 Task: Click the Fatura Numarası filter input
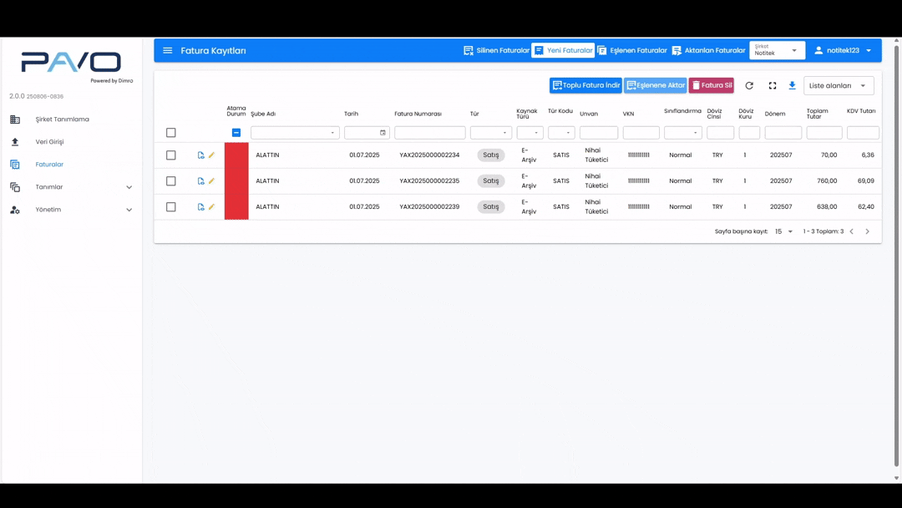pos(429,133)
